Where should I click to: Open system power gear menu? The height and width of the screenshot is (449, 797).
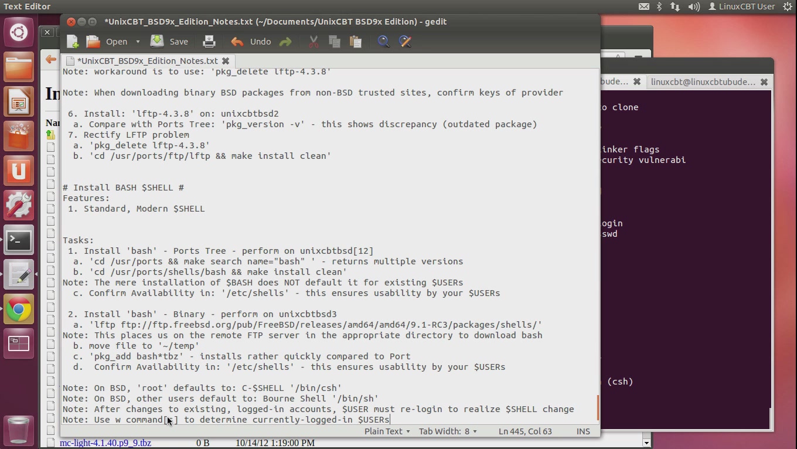[x=787, y=6]
